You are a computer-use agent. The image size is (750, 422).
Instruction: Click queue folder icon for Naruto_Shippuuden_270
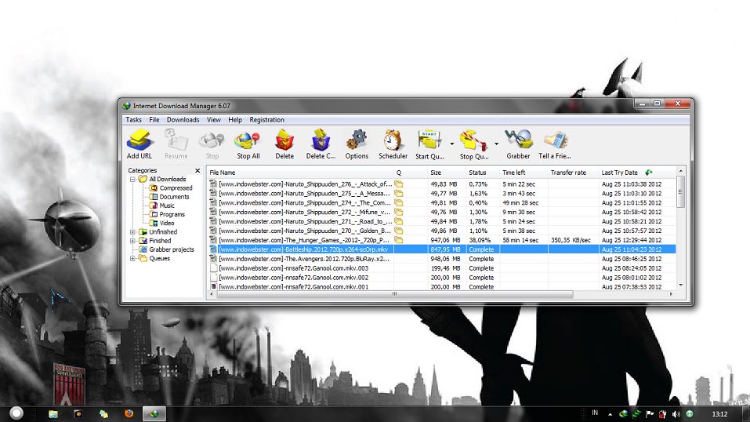tap(398, 231)
